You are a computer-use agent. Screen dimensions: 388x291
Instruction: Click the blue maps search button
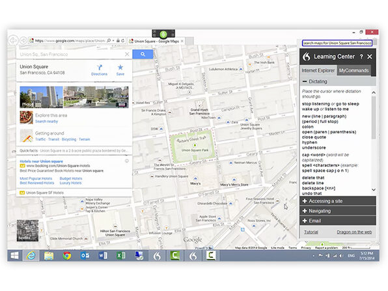coord(143,54)
